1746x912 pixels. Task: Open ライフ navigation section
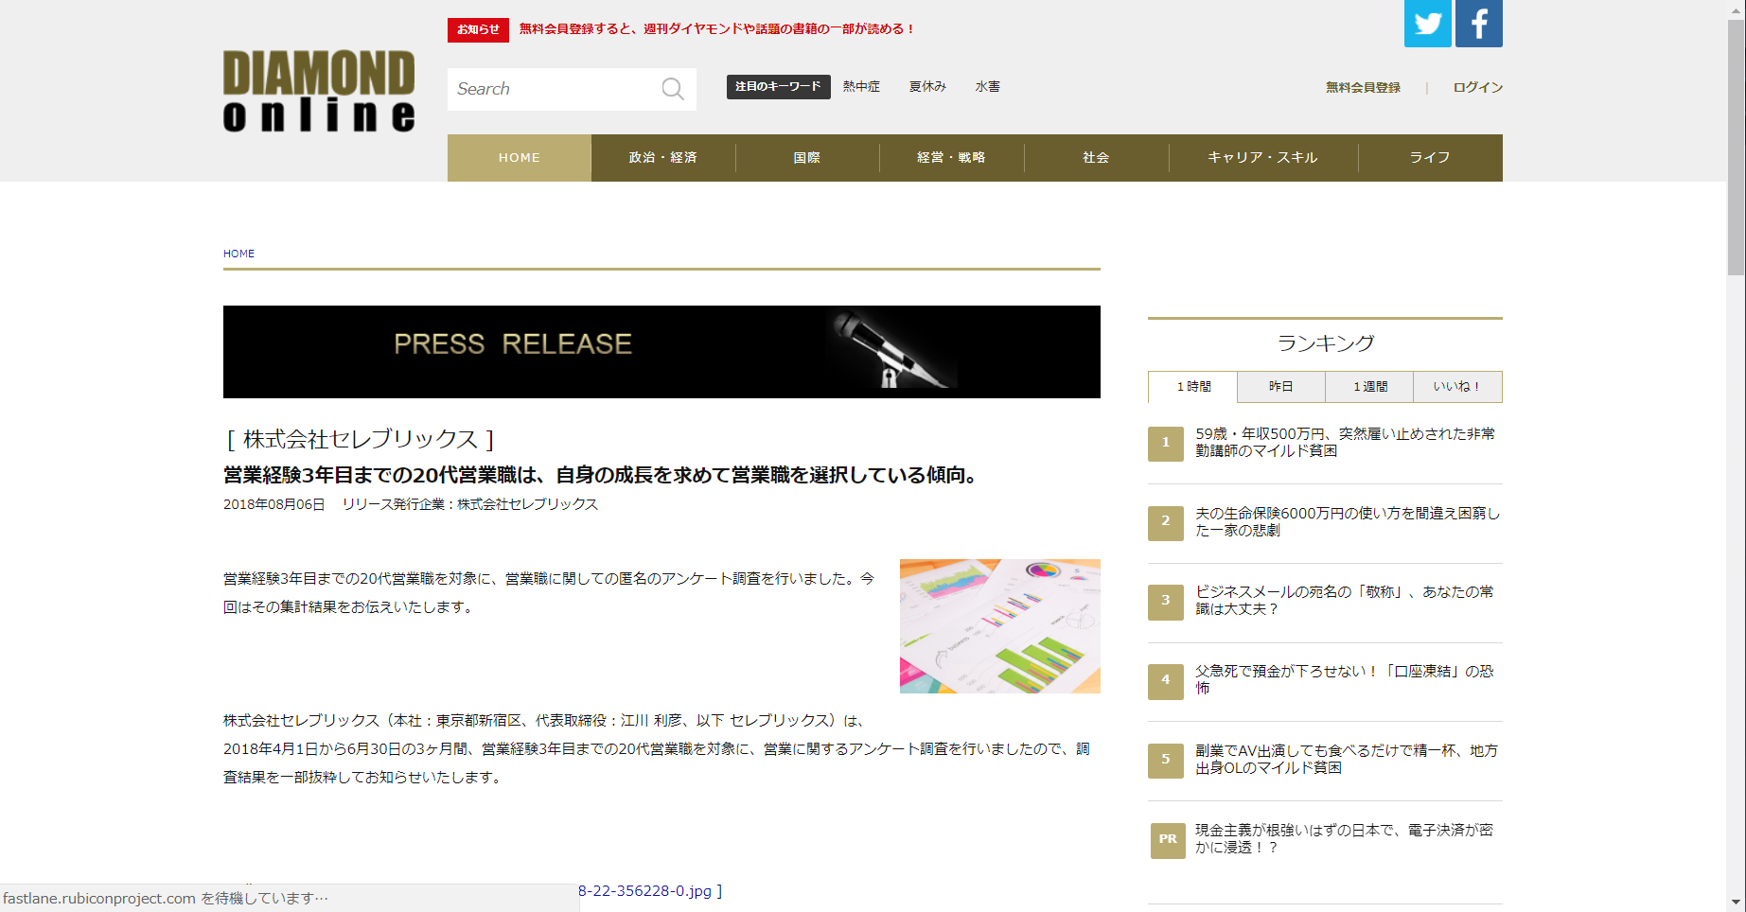point(1430,158)
